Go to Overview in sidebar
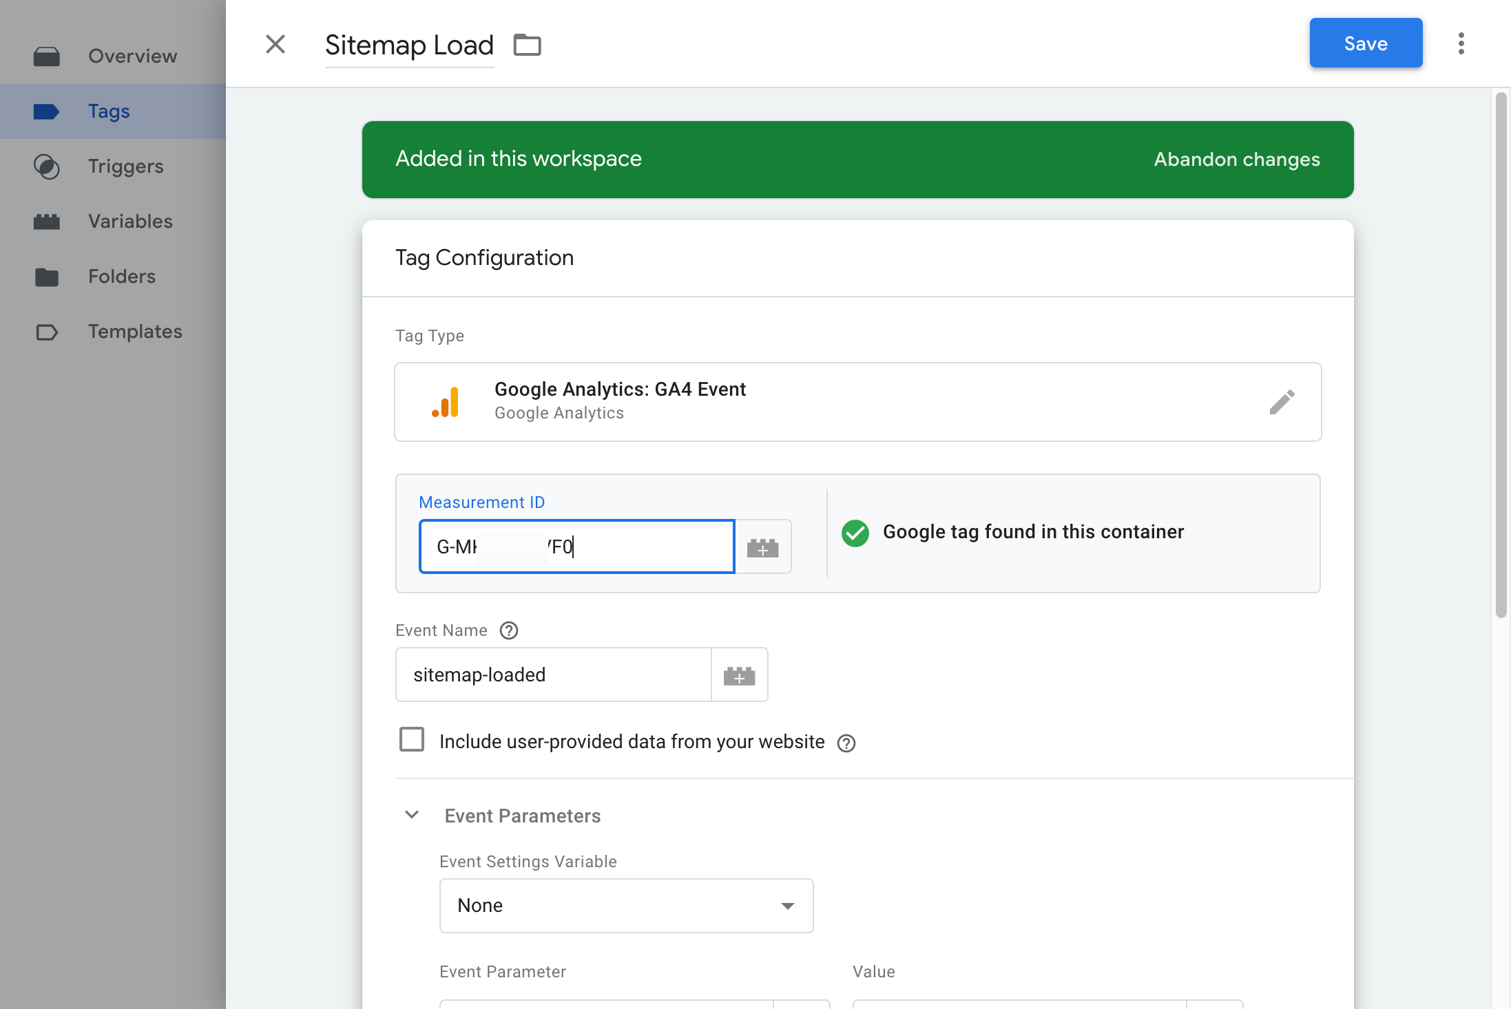Screen dimensions: 1511x1009 [x=113, y=56]
